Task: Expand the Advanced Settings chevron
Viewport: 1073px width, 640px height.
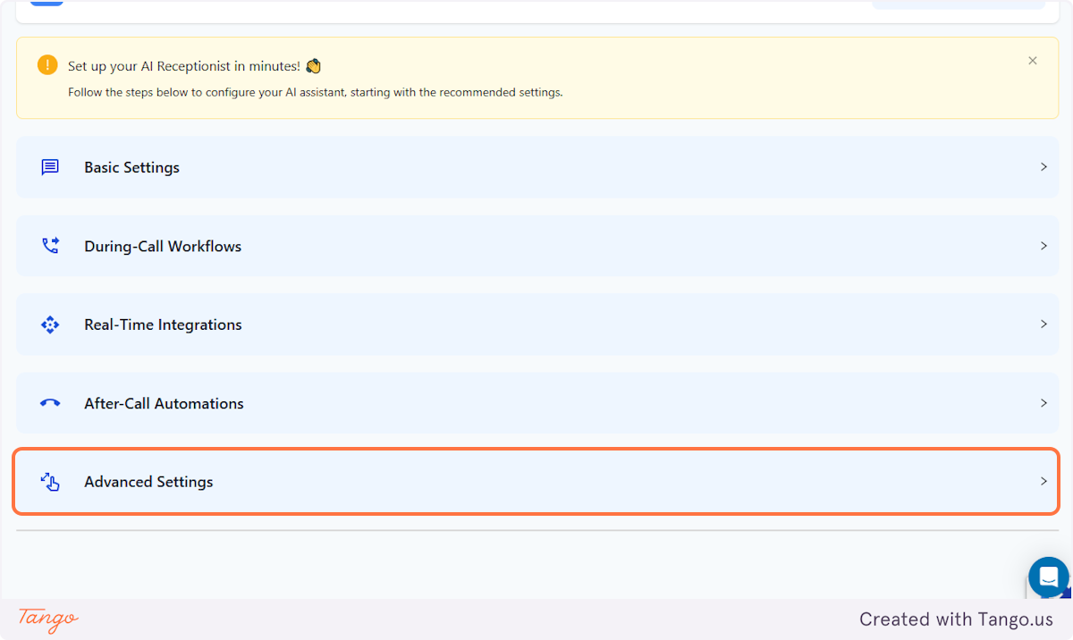Action: 1043,481
